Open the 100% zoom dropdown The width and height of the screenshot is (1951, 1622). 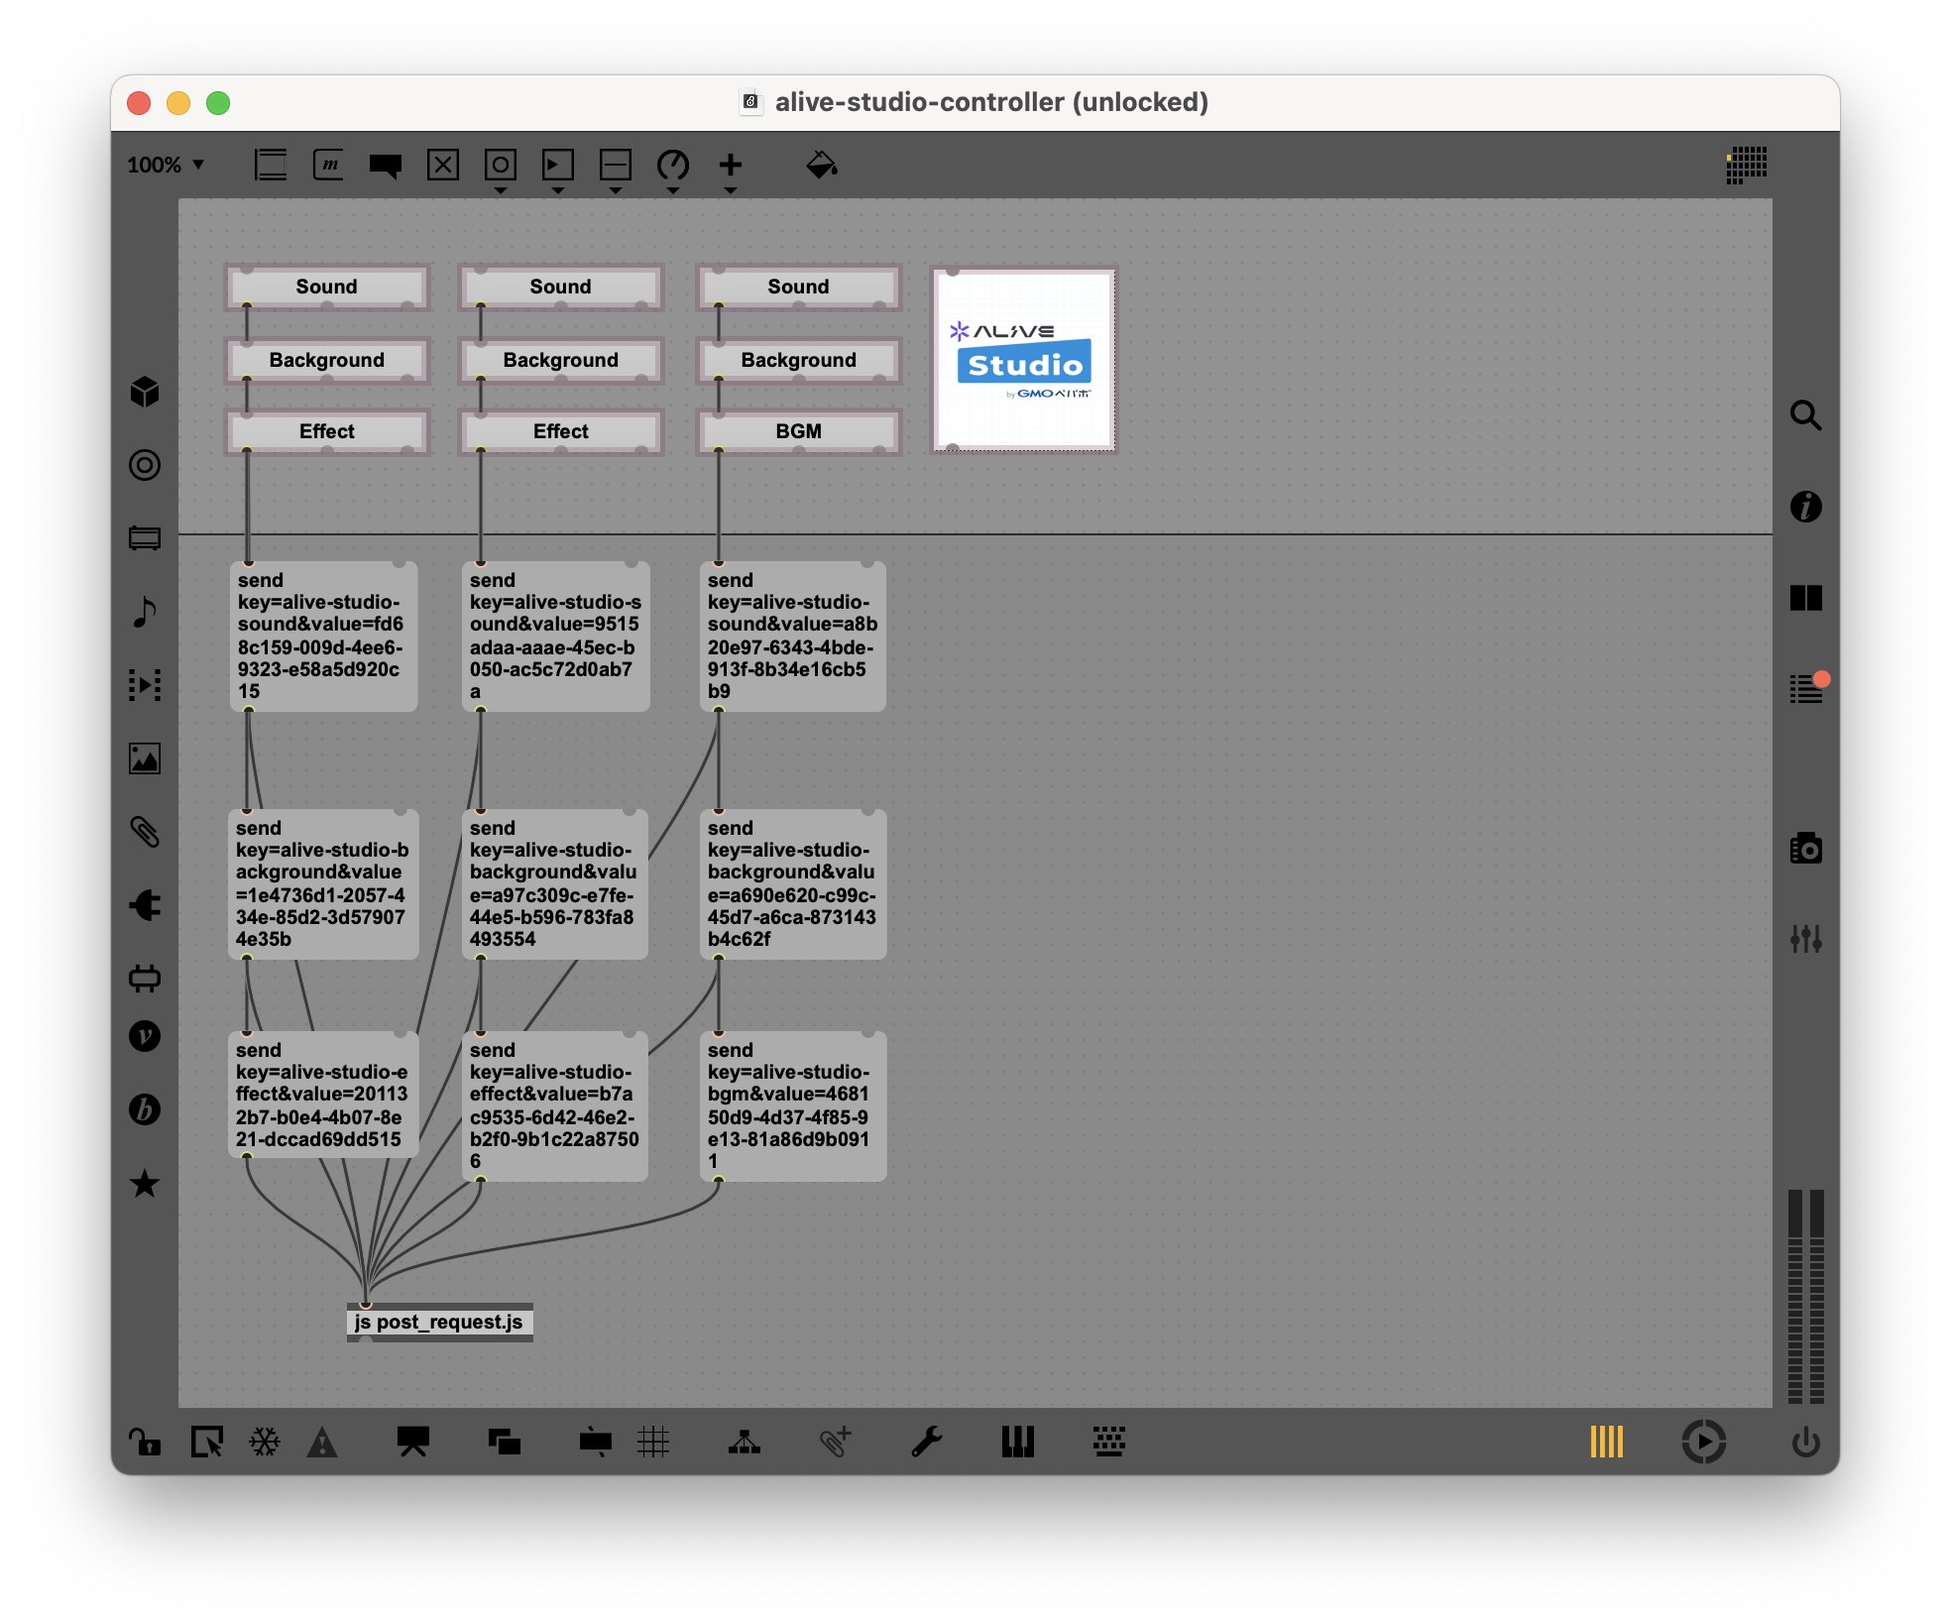tap(166, 165)
